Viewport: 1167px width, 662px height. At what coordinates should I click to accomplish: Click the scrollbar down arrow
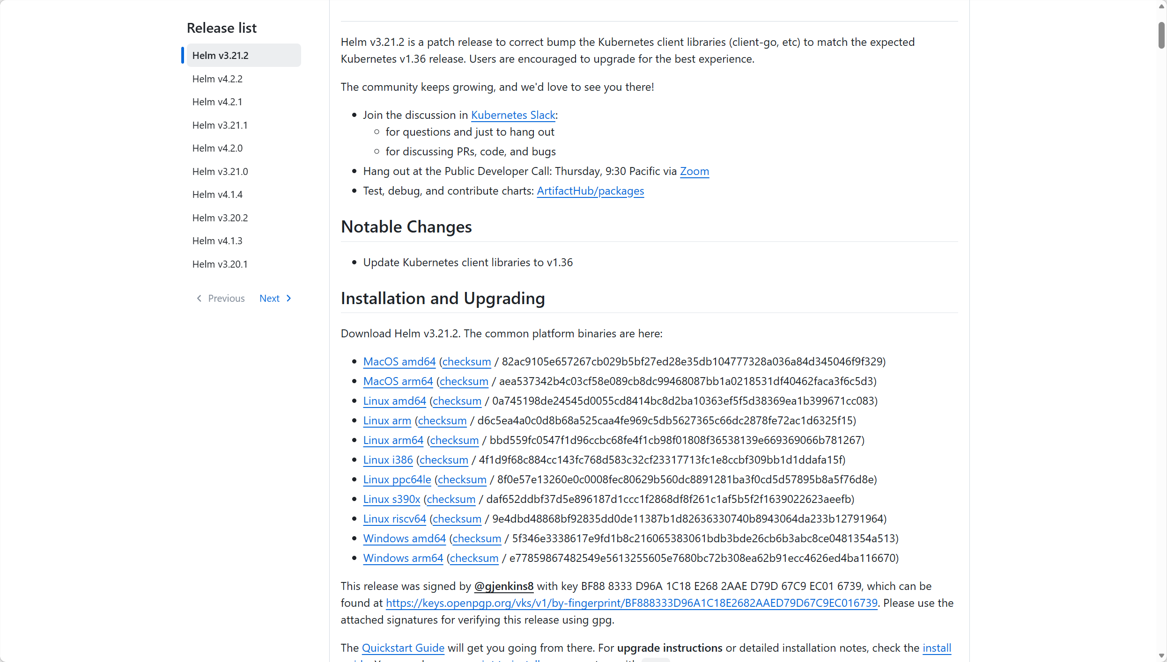pos(1161,656)
